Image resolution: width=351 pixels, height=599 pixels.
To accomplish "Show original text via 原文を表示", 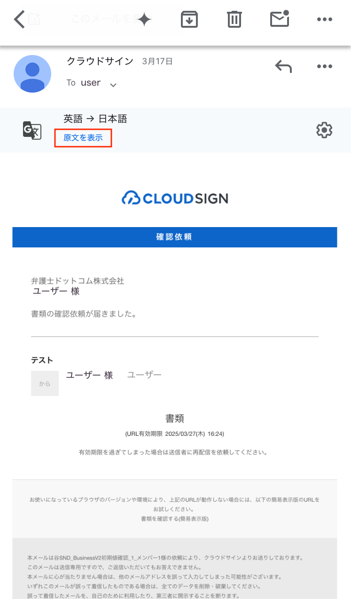I will [83, 138].
